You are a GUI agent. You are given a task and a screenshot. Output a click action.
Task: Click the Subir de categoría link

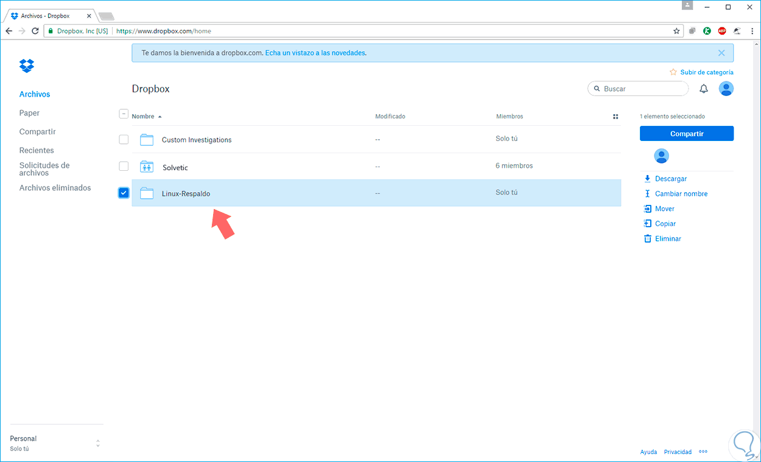(x=707, y=72)
